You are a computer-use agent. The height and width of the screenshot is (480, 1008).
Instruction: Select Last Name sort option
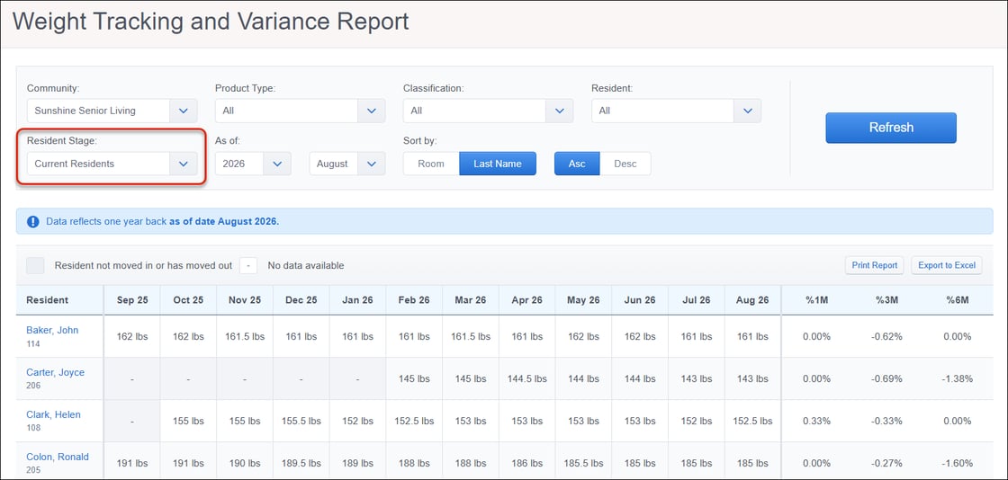(x=498, y=164)
